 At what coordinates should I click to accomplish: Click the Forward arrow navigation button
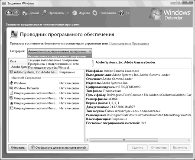click(16, 13)
